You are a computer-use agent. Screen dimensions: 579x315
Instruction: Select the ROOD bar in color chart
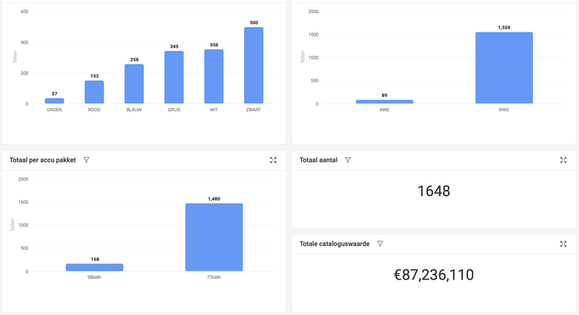coord(94,92)
